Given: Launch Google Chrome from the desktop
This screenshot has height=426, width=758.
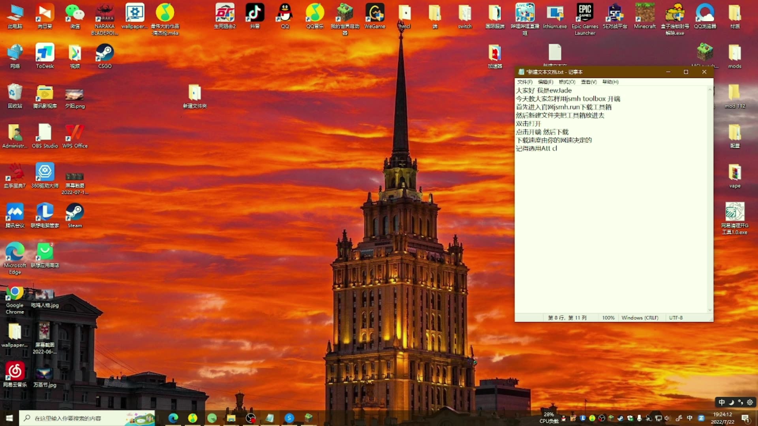Looking at the screenshot, I should pos(15,300).
